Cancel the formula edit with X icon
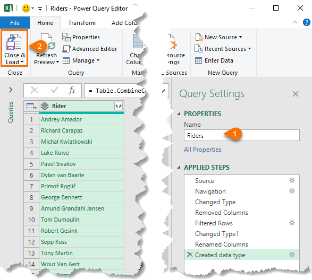Image resolution: width=312 pixels, height=280 pixels. pyautogui.click(x=35, y=90)
